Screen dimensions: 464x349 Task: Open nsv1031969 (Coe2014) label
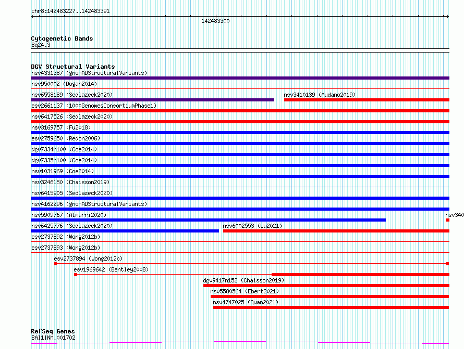click(63, 171)
